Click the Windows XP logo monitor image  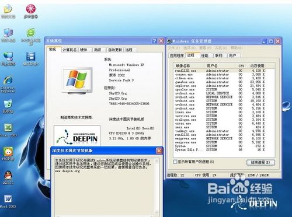pyautogui.click(x=77, y=80)
